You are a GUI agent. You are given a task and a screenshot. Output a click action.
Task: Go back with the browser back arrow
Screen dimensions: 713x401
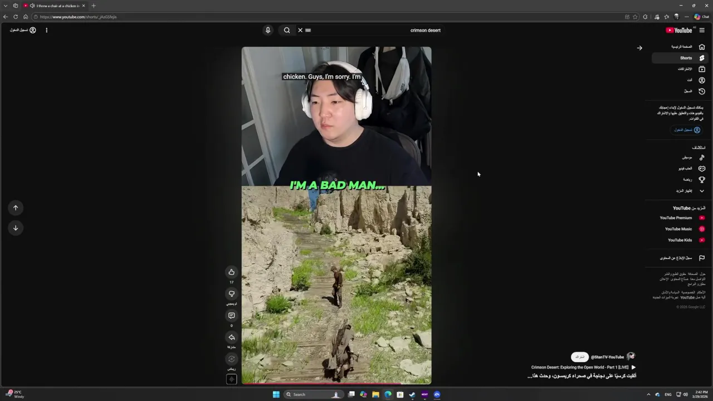[6, 17]
